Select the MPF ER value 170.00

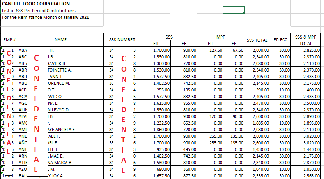pyautogui.click(x=210, y=116)
